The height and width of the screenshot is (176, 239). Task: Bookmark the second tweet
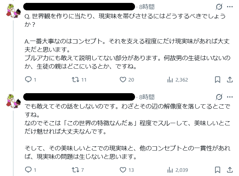218,170
